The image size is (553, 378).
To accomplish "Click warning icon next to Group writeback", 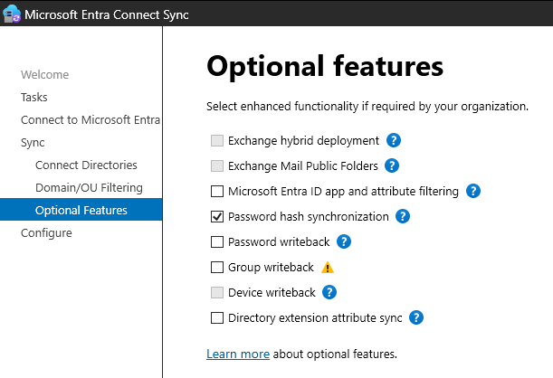I will pyautogui.click(x=328, y=267).
